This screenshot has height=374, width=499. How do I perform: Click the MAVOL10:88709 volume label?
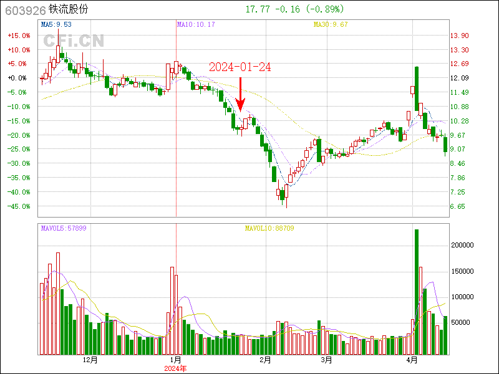[x=269, y=229]
